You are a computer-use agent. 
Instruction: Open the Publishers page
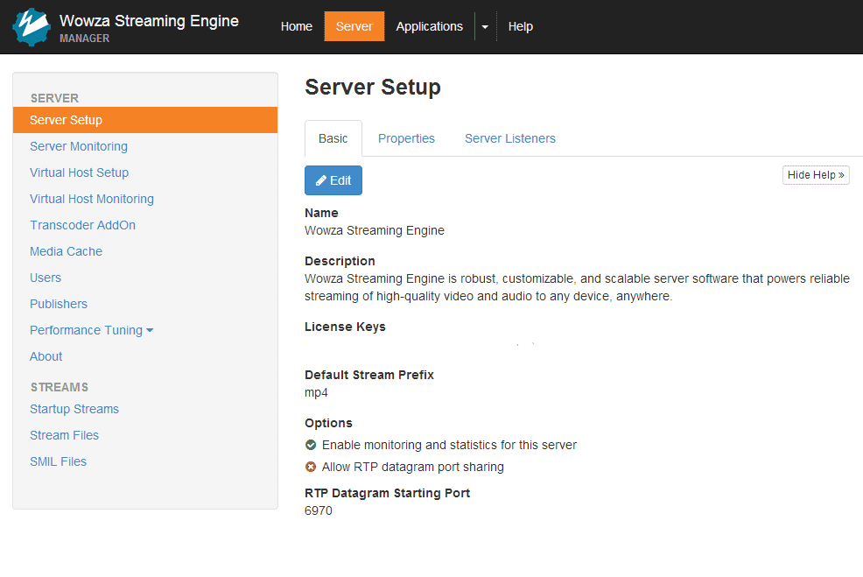pos(59,304)
